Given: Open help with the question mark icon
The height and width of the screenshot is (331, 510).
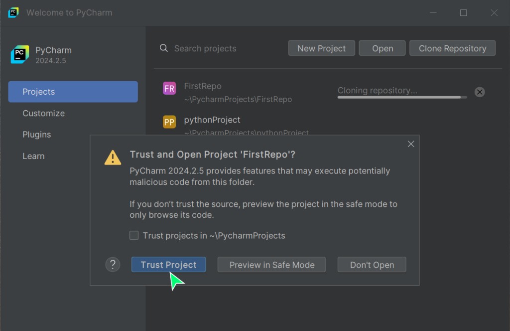Looking at the screenshot, I should coord(113,265).
